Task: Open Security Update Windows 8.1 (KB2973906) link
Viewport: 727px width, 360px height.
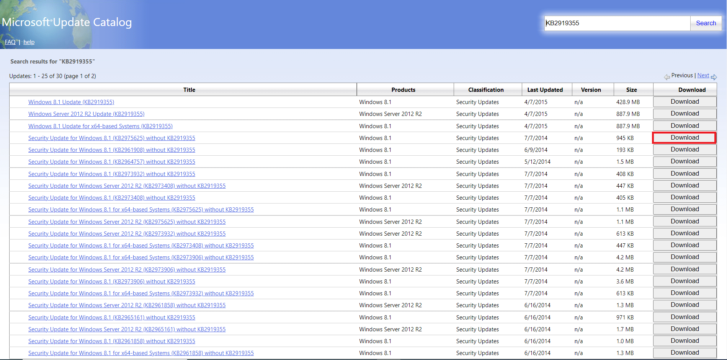Action: point(112,282)
